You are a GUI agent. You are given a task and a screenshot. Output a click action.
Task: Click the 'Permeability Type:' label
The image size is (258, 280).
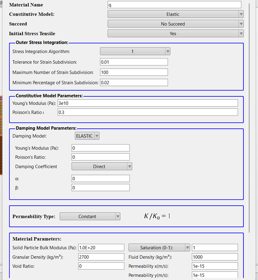[x=34, y=216]
